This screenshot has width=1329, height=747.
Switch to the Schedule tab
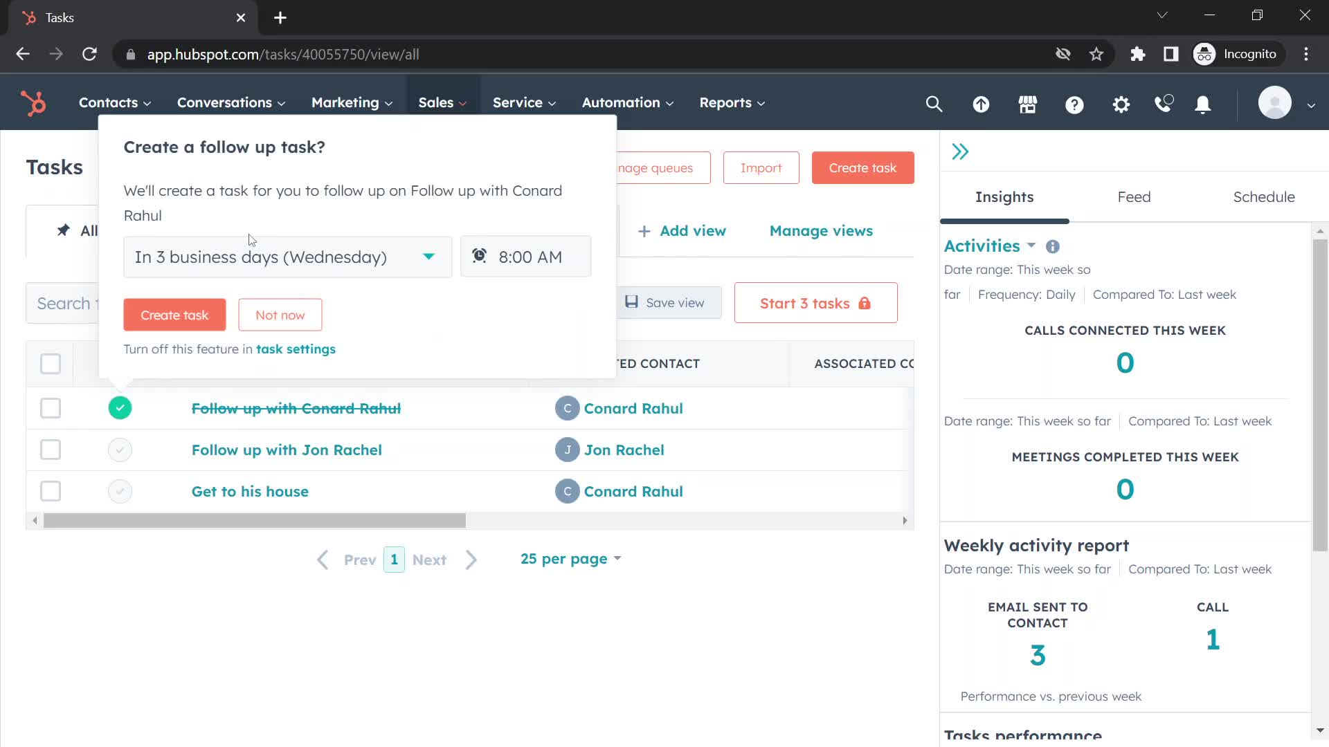pyautogui.click(x=1264, y=196)
